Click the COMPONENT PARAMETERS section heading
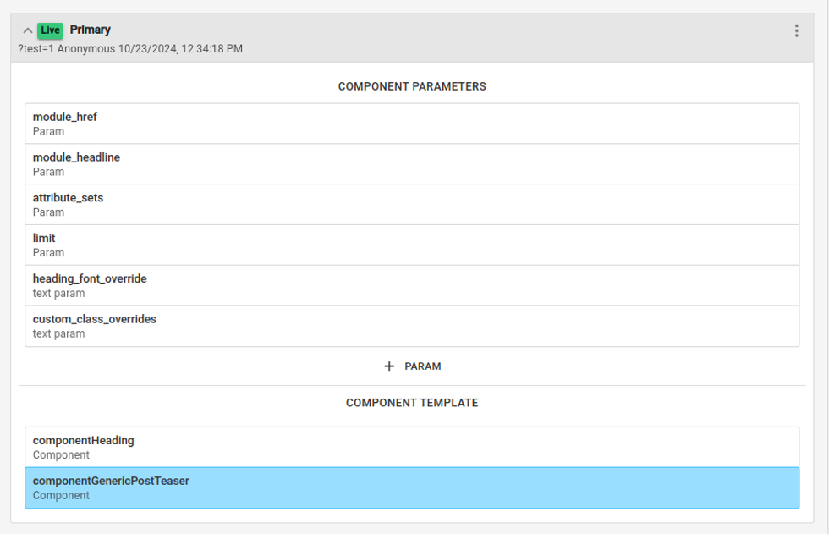Viewport: 829px width, 534px height. click(x=412, y=86)
